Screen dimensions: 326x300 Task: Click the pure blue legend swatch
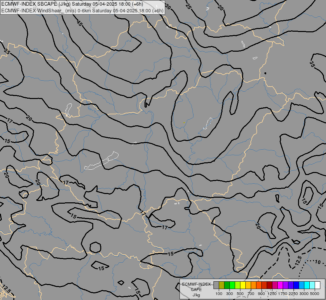click(x=296, y=285)
